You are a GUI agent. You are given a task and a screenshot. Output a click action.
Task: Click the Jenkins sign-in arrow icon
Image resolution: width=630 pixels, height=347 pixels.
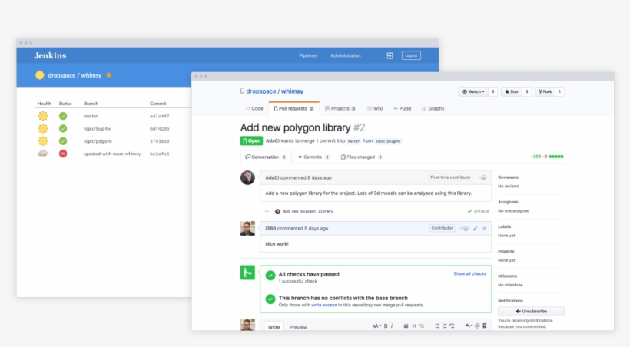pyautogui.click(x=390, y=55)
